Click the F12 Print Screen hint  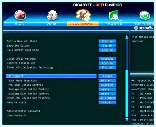click(x=142, y=120)
